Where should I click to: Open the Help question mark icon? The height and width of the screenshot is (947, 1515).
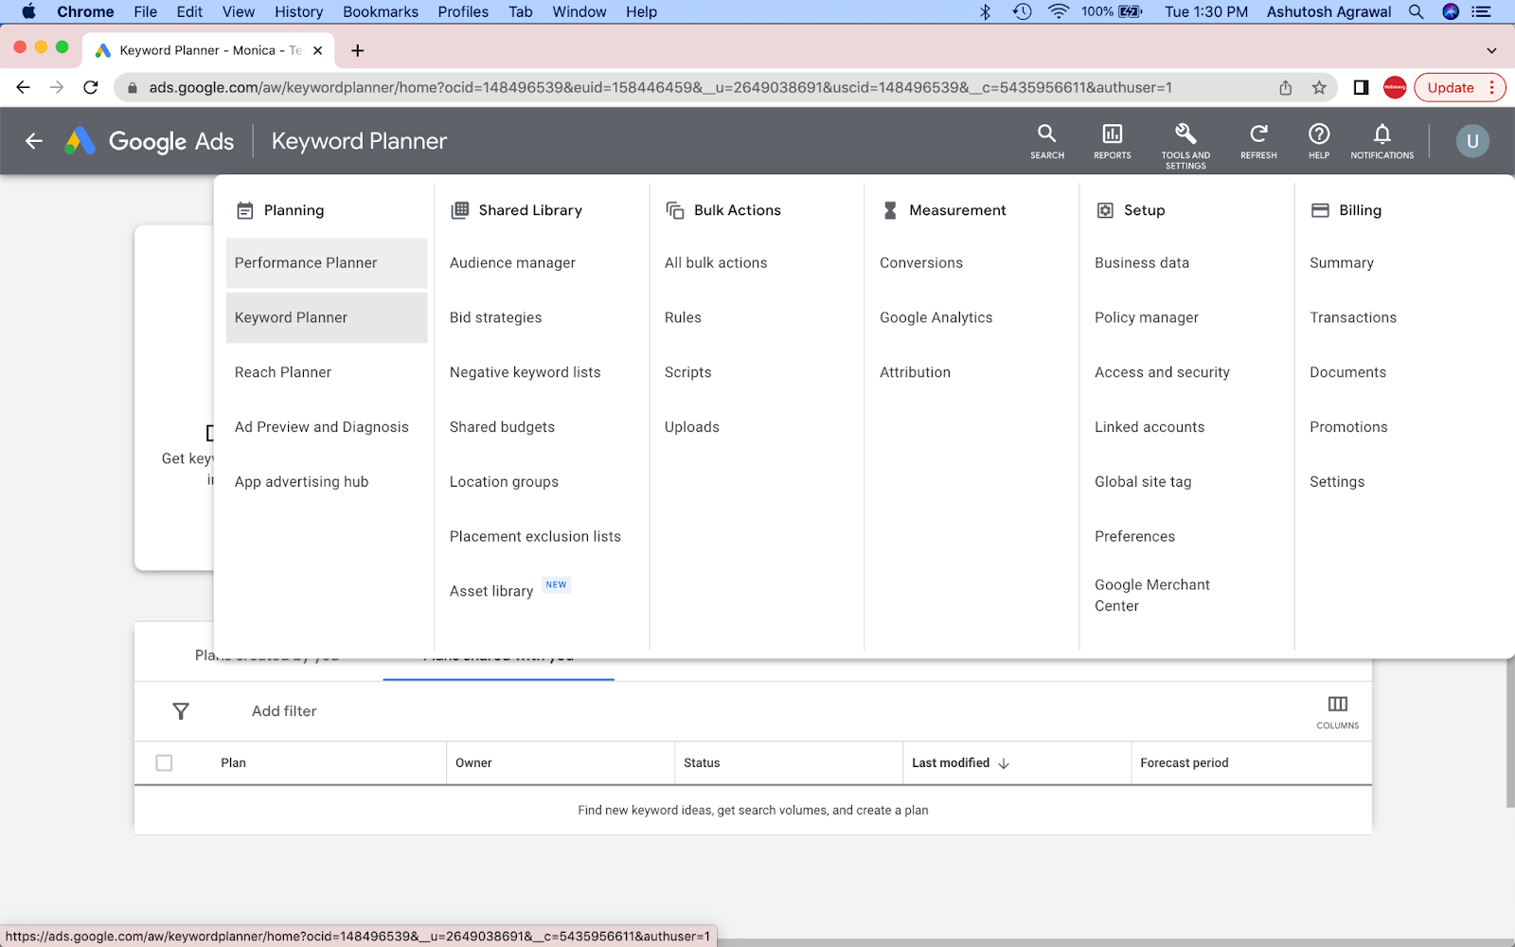click(1319, 134)
